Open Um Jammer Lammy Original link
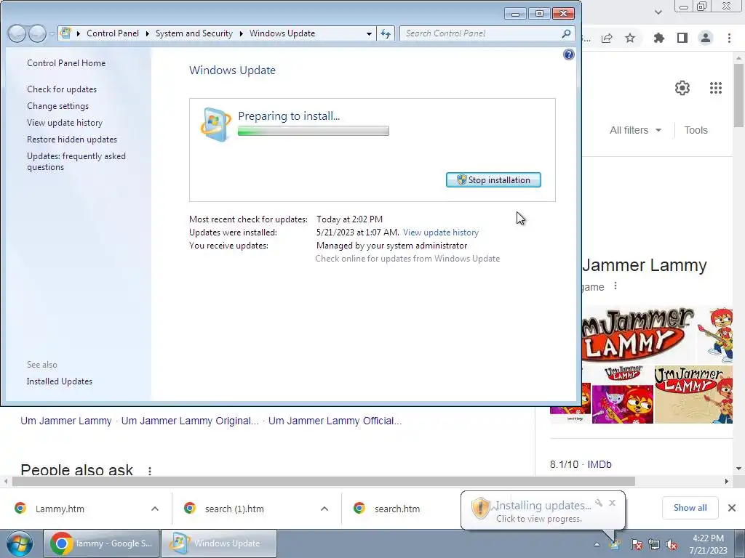Screen dimensions: 745x558 190,421
